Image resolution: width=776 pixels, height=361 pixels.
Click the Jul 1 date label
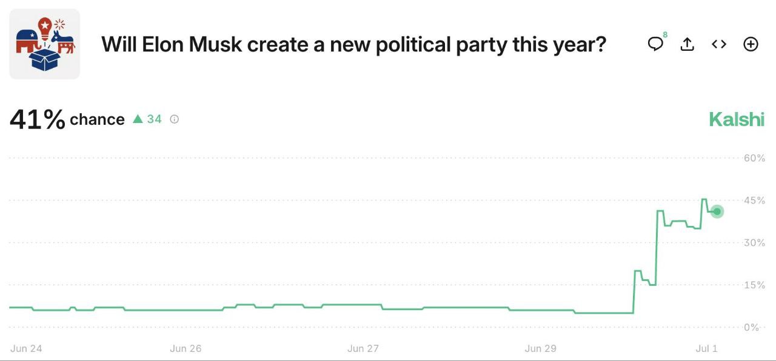click(706, 348)
